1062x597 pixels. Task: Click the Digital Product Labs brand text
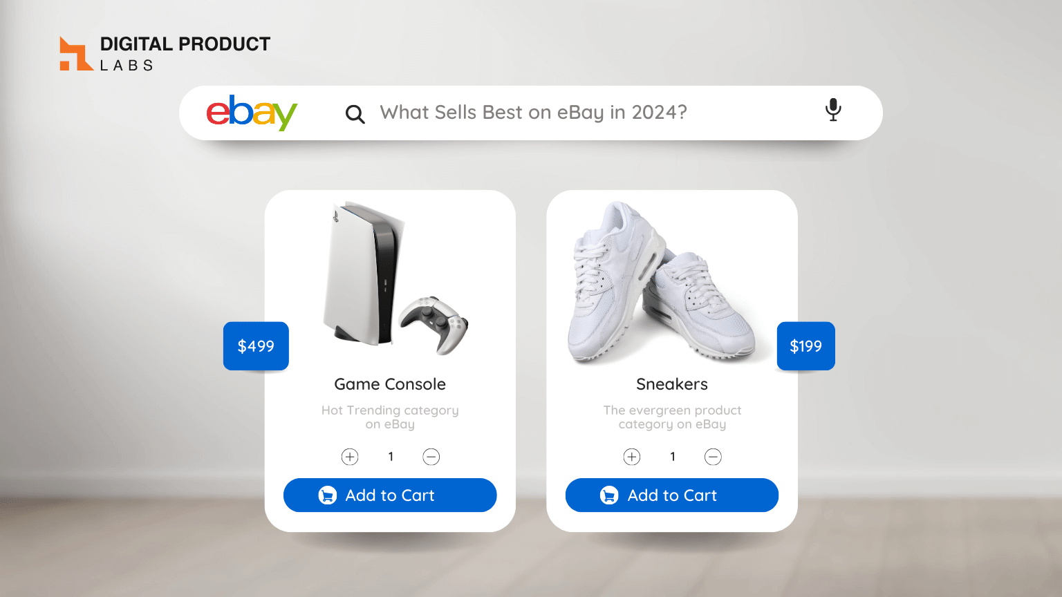[185, 54]
